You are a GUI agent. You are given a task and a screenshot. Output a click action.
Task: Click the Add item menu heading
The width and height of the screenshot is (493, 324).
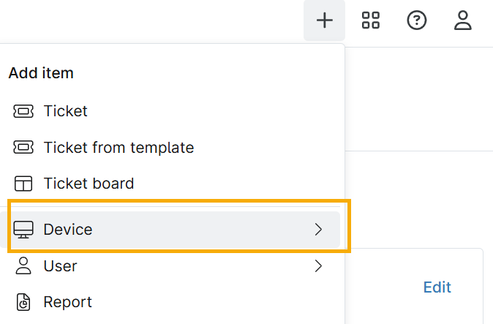(x=41, y=73)
